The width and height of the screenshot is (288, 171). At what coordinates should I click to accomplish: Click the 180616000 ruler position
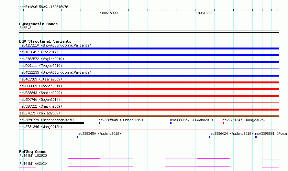pos(205,13)
